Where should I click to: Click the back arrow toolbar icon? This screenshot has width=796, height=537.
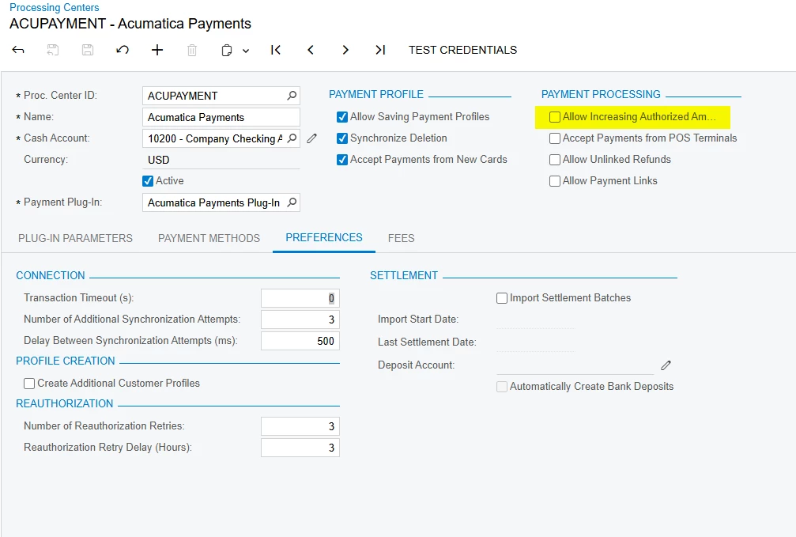(x=18, y=50)
